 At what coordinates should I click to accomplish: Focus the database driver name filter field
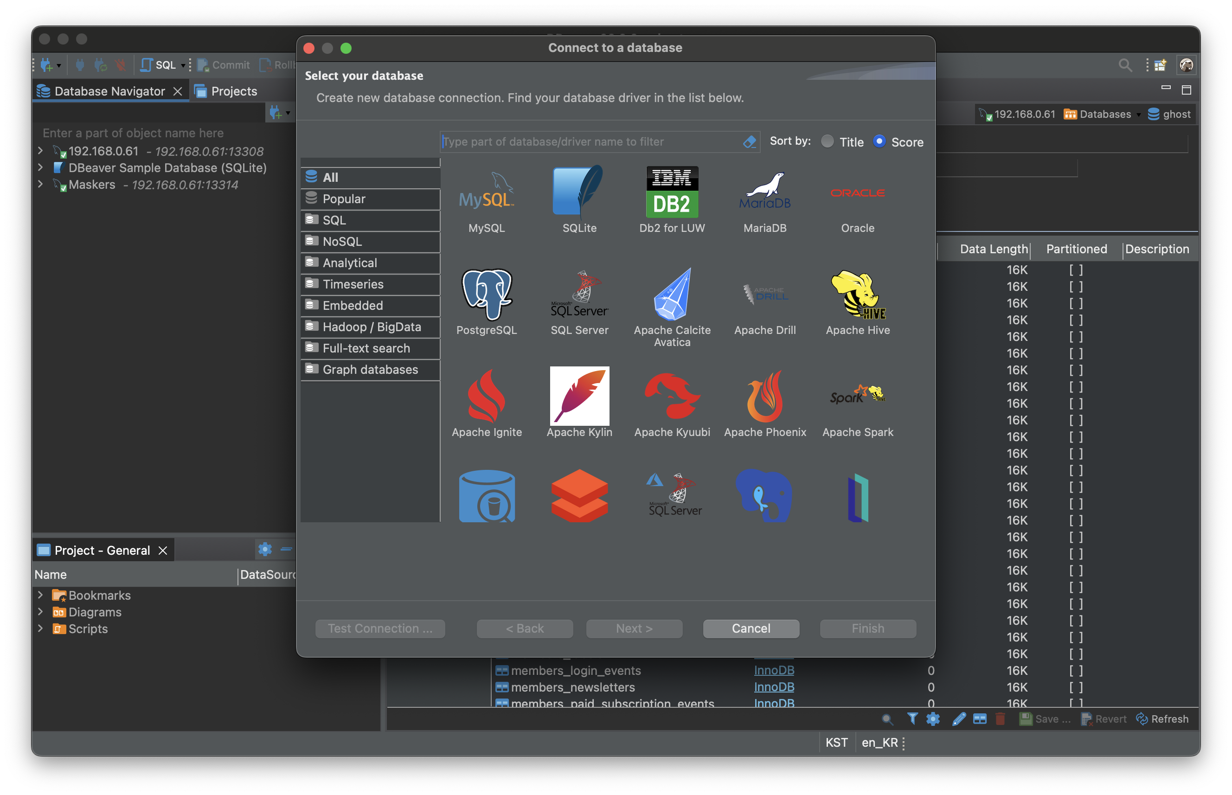click(588, 141)
